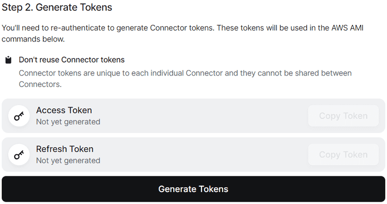Select the Refresh Token label

pos(65,149)
